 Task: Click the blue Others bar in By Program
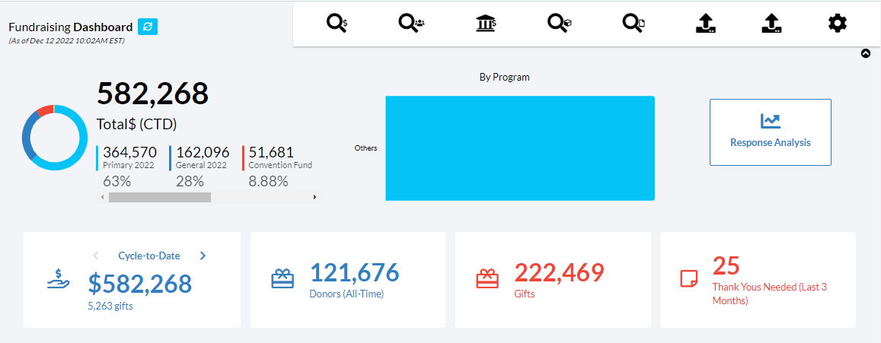click(x=520, y=148)
